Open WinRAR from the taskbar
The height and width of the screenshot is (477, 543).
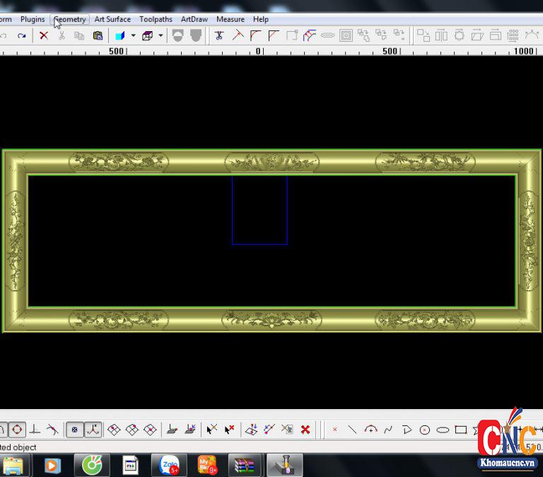coord(245,466)
